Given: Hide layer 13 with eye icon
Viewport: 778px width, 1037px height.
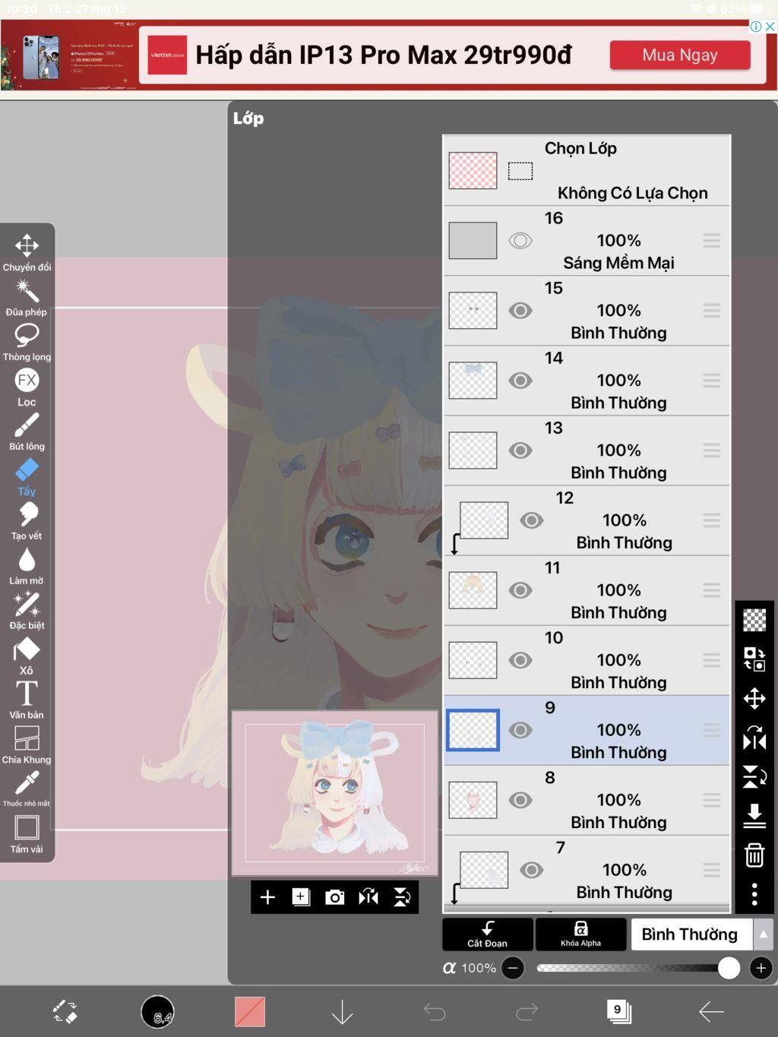Looking at the screenshot, I should [x=520, y=451].
